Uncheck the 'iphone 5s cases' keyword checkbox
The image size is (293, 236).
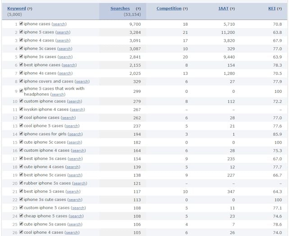pyautogui.click(x=21, y=57)
